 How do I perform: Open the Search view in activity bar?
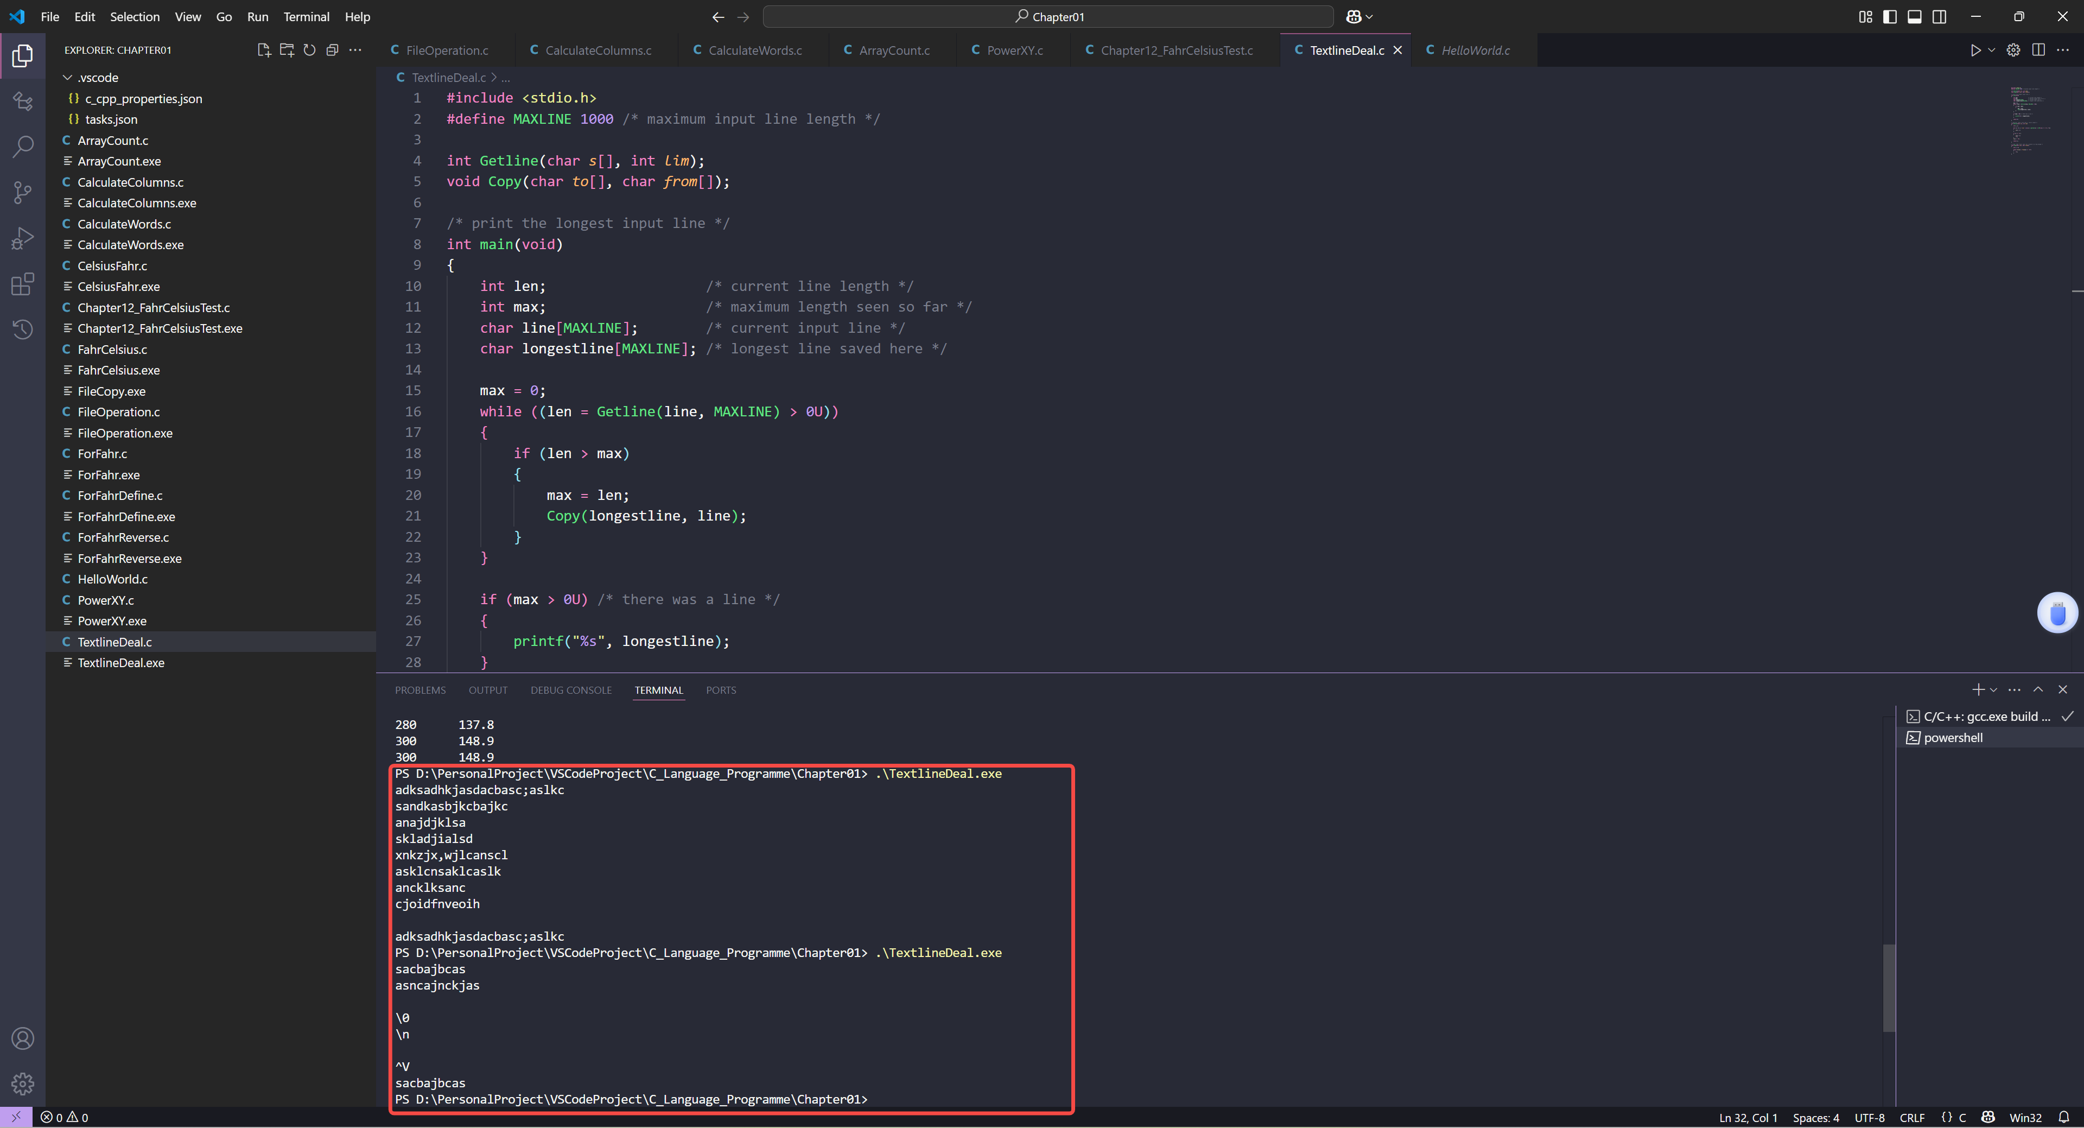tap(23, 147)
